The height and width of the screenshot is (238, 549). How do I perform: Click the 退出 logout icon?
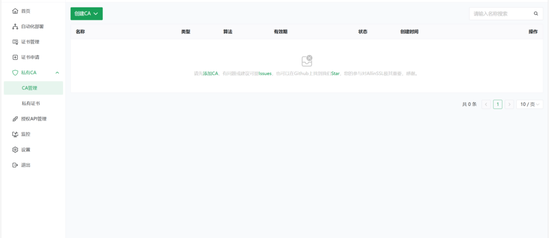(x=15, y=165)
